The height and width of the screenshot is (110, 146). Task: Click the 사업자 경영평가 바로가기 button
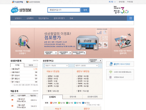[65, 53]
